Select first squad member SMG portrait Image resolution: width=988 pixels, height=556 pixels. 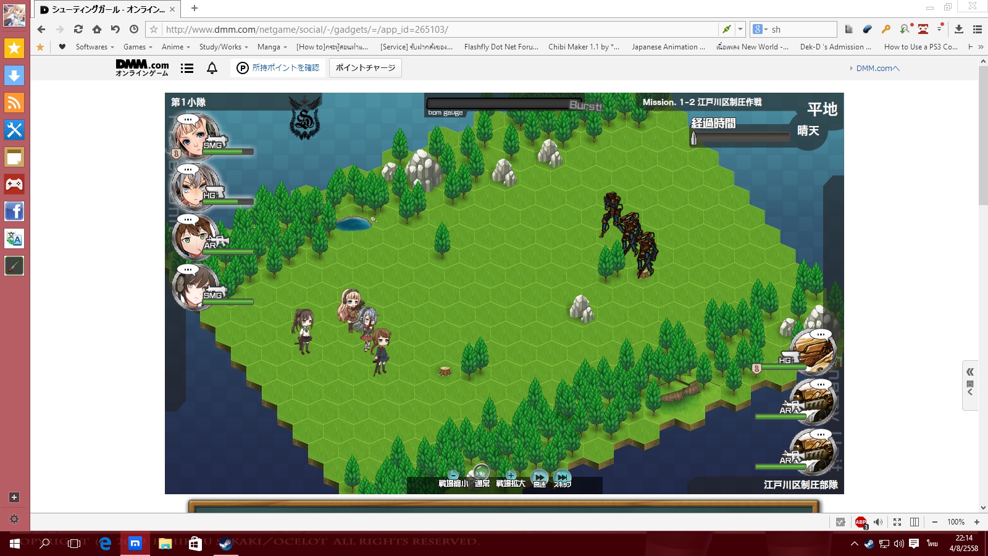pos(195,137)
